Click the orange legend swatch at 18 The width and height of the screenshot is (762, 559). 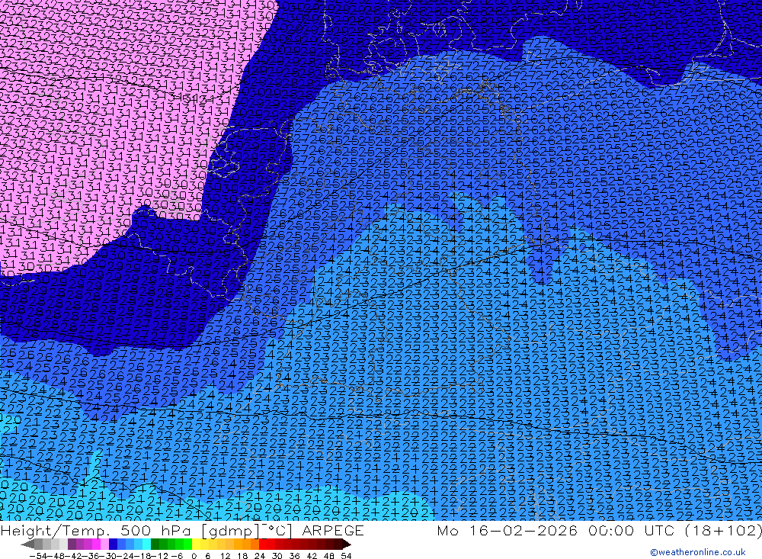(x=246, y=544)
